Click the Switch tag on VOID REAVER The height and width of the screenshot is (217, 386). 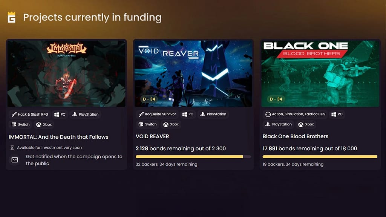tap(147, 124)
